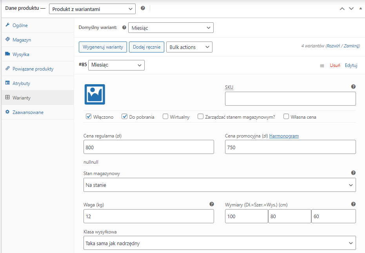Viewport: 365px width, 253px height.
Task: Click Usuń to delete variant #85
Action: tap(335, 65)
